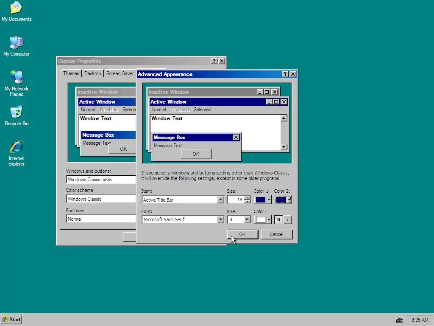The height and width of the screenshot is (326, 434).
Task: Click OK in Advanced Appearance dialog
Action: (242, 234)
